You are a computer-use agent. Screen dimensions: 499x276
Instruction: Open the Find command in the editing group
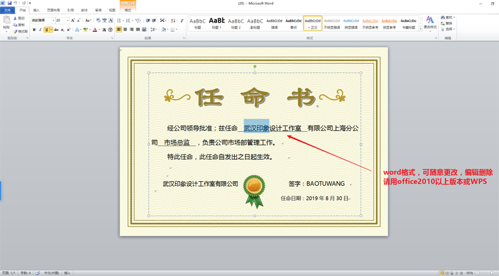pyautogui.click(x=448, y=17)
